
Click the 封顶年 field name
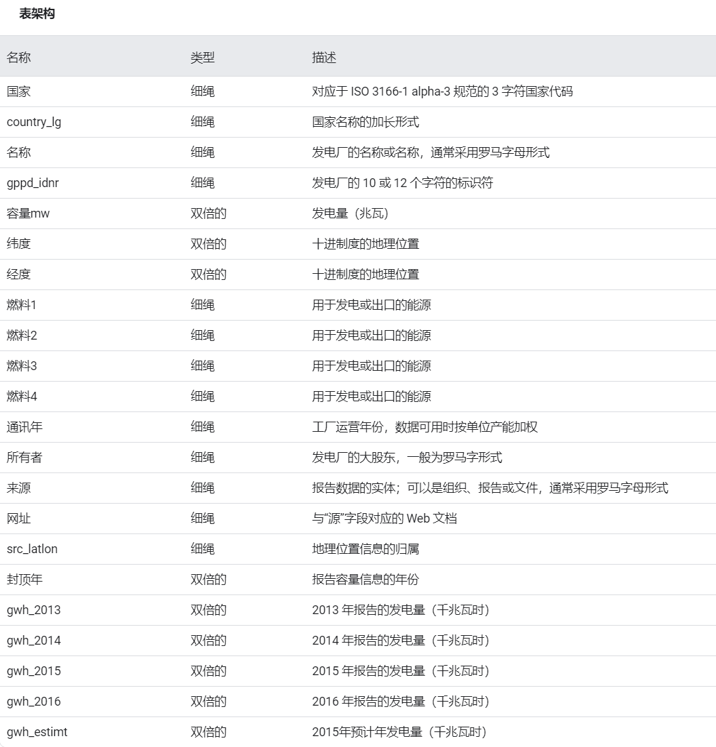pos(25,580)
